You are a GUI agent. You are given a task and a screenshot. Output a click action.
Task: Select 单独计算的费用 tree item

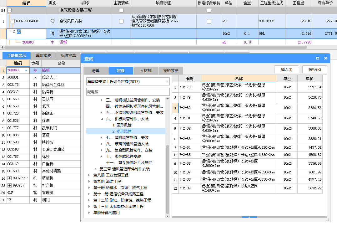[106, 213]
